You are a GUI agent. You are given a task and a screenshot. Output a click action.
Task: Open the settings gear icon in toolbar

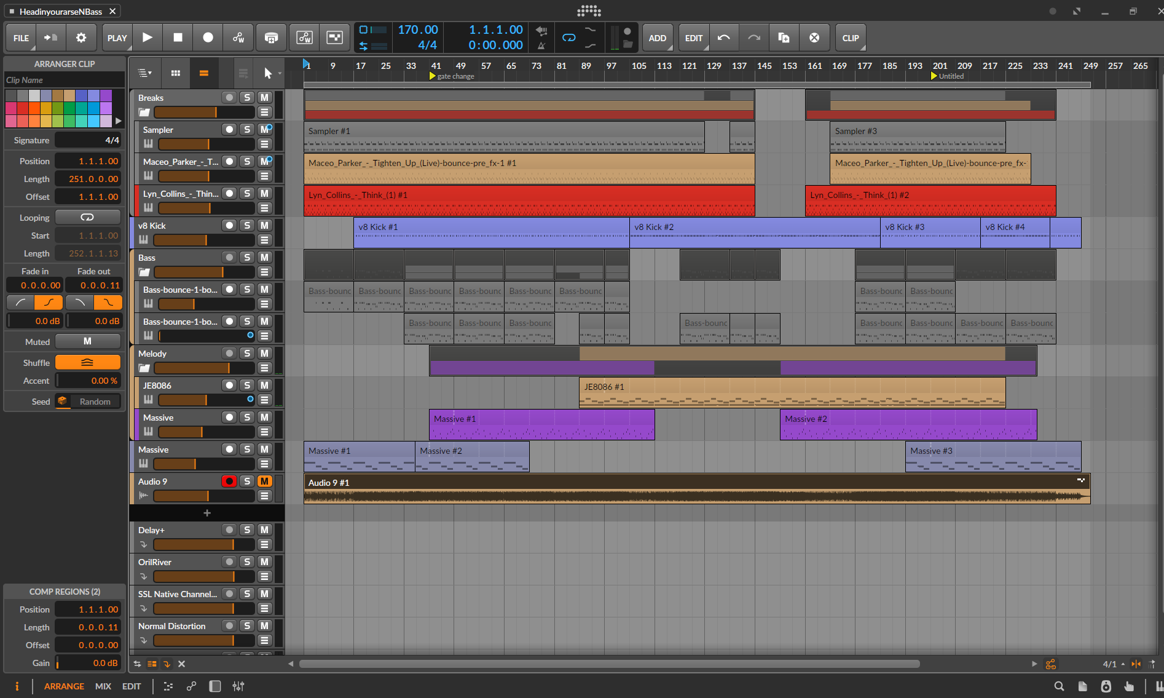81,38
